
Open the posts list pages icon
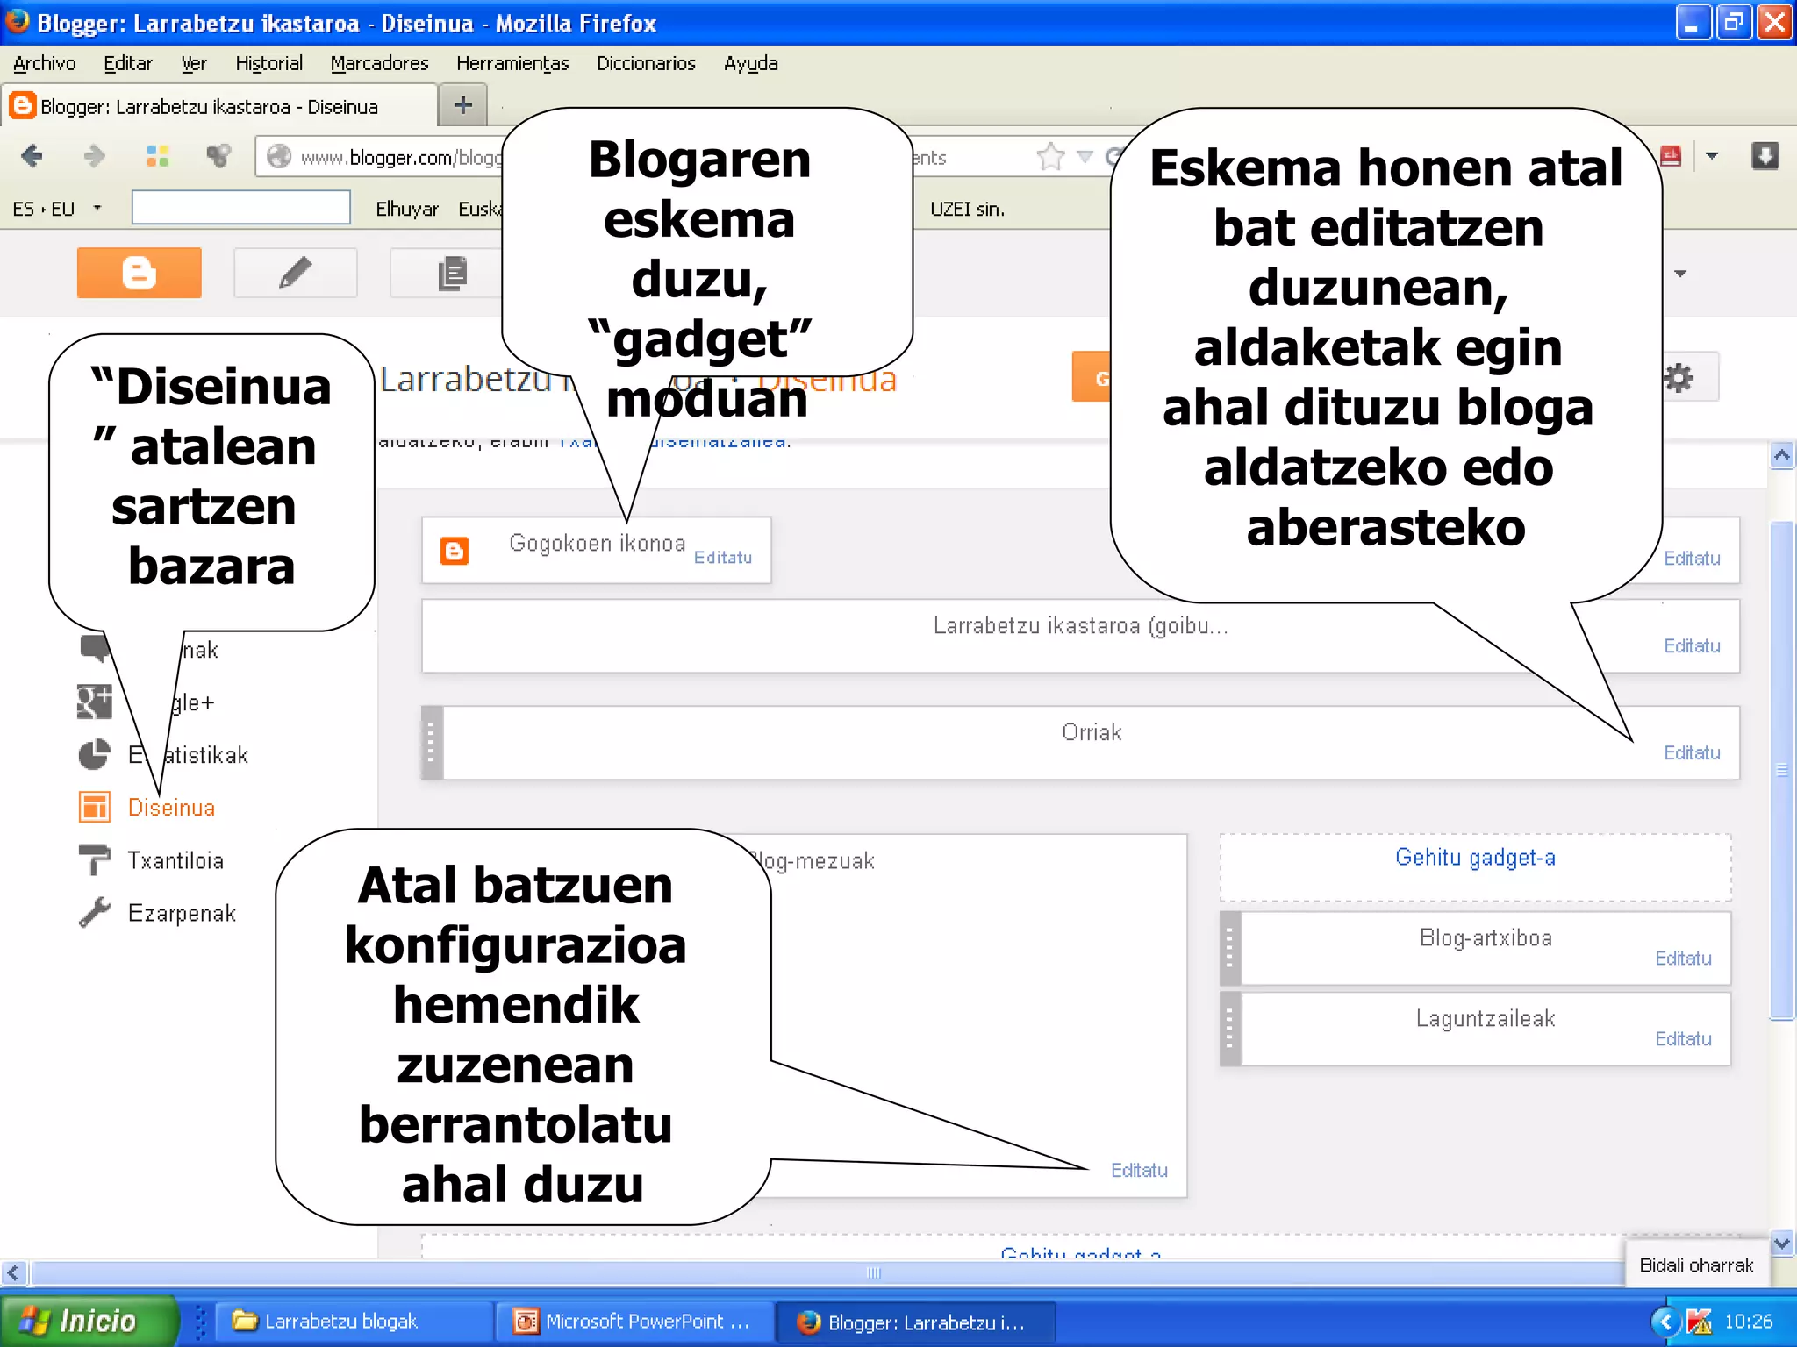[x=451, y=273]
